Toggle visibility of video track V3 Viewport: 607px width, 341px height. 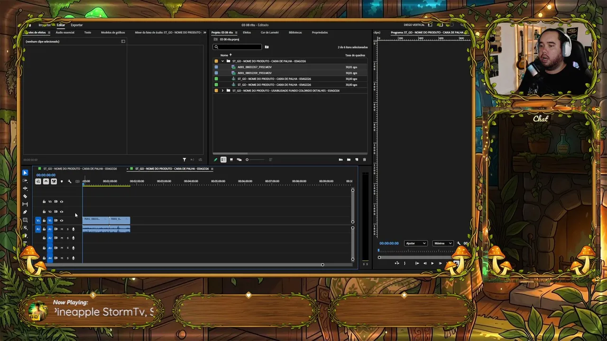coord(61,202)
